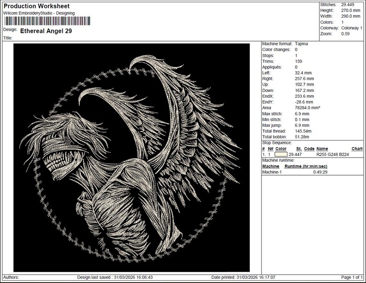Click the Ethereal Angel embroidery preview image

[131, 158]
